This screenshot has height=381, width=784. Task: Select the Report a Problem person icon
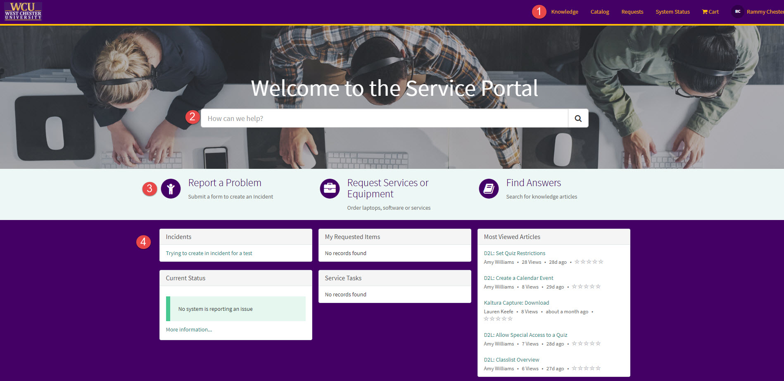click(x=171, y=189)
